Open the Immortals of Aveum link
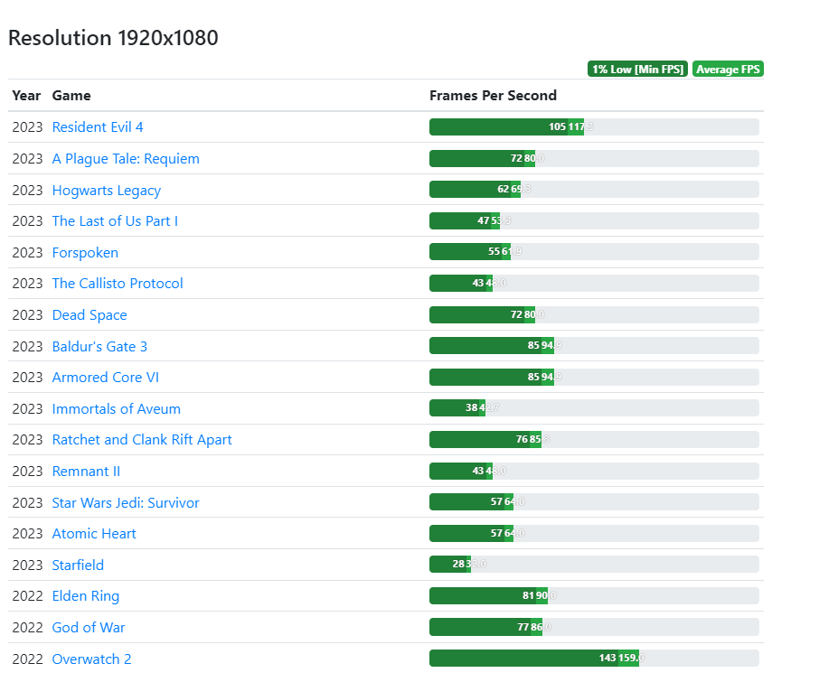The height and width of the screenshot is (673, 838). tap(116, 409)
